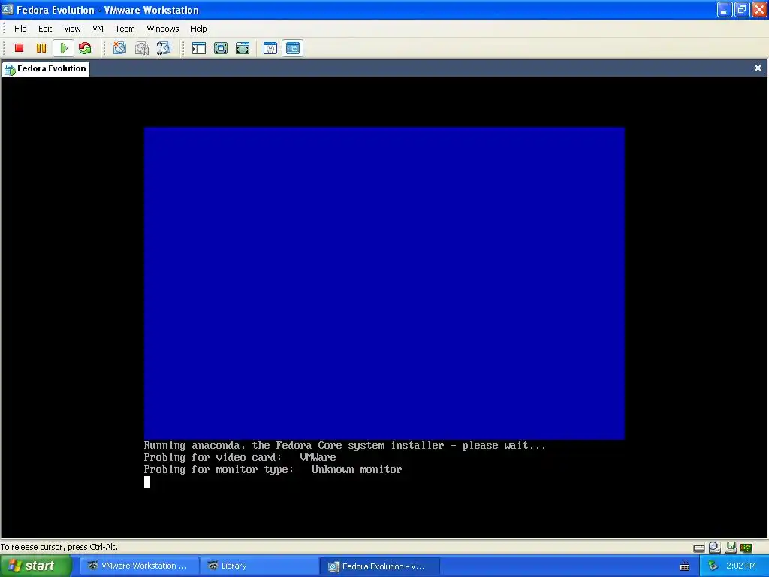Show or hide the sidebar panel icon
This screenshot has width=769, height=577.
coord(198,48)
